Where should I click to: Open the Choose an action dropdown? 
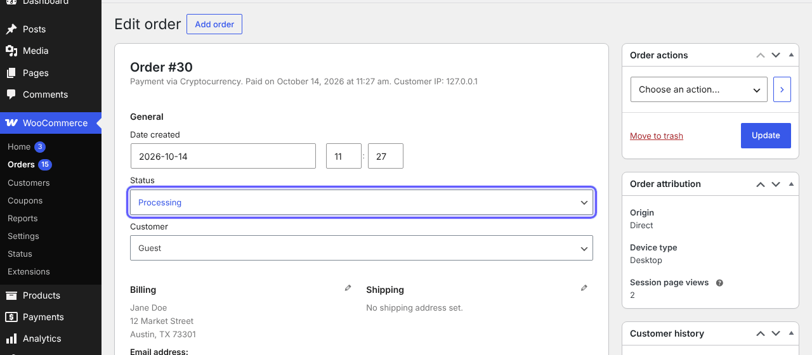click(x=699, y=89)
